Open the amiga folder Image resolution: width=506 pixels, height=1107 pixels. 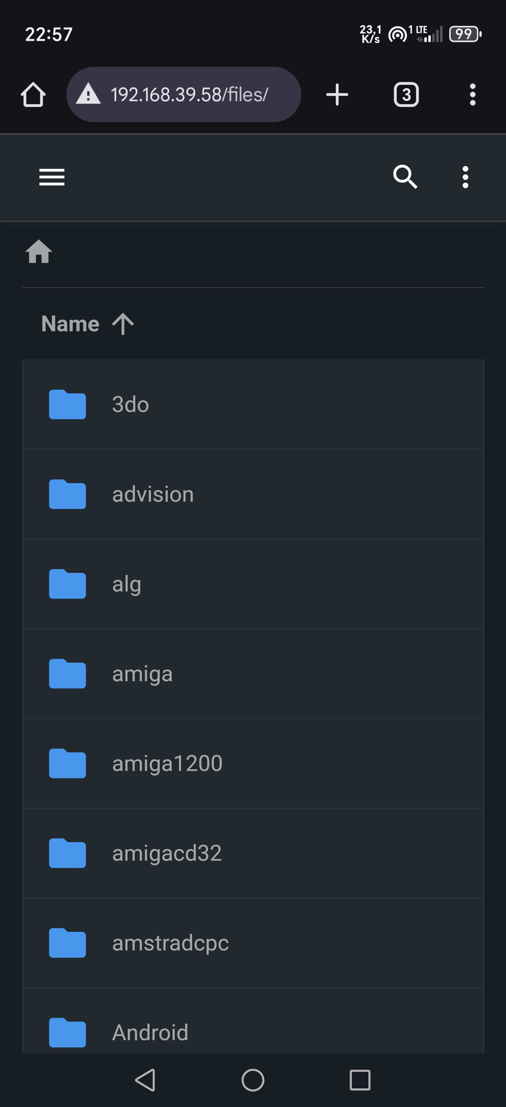coord(253,674)
